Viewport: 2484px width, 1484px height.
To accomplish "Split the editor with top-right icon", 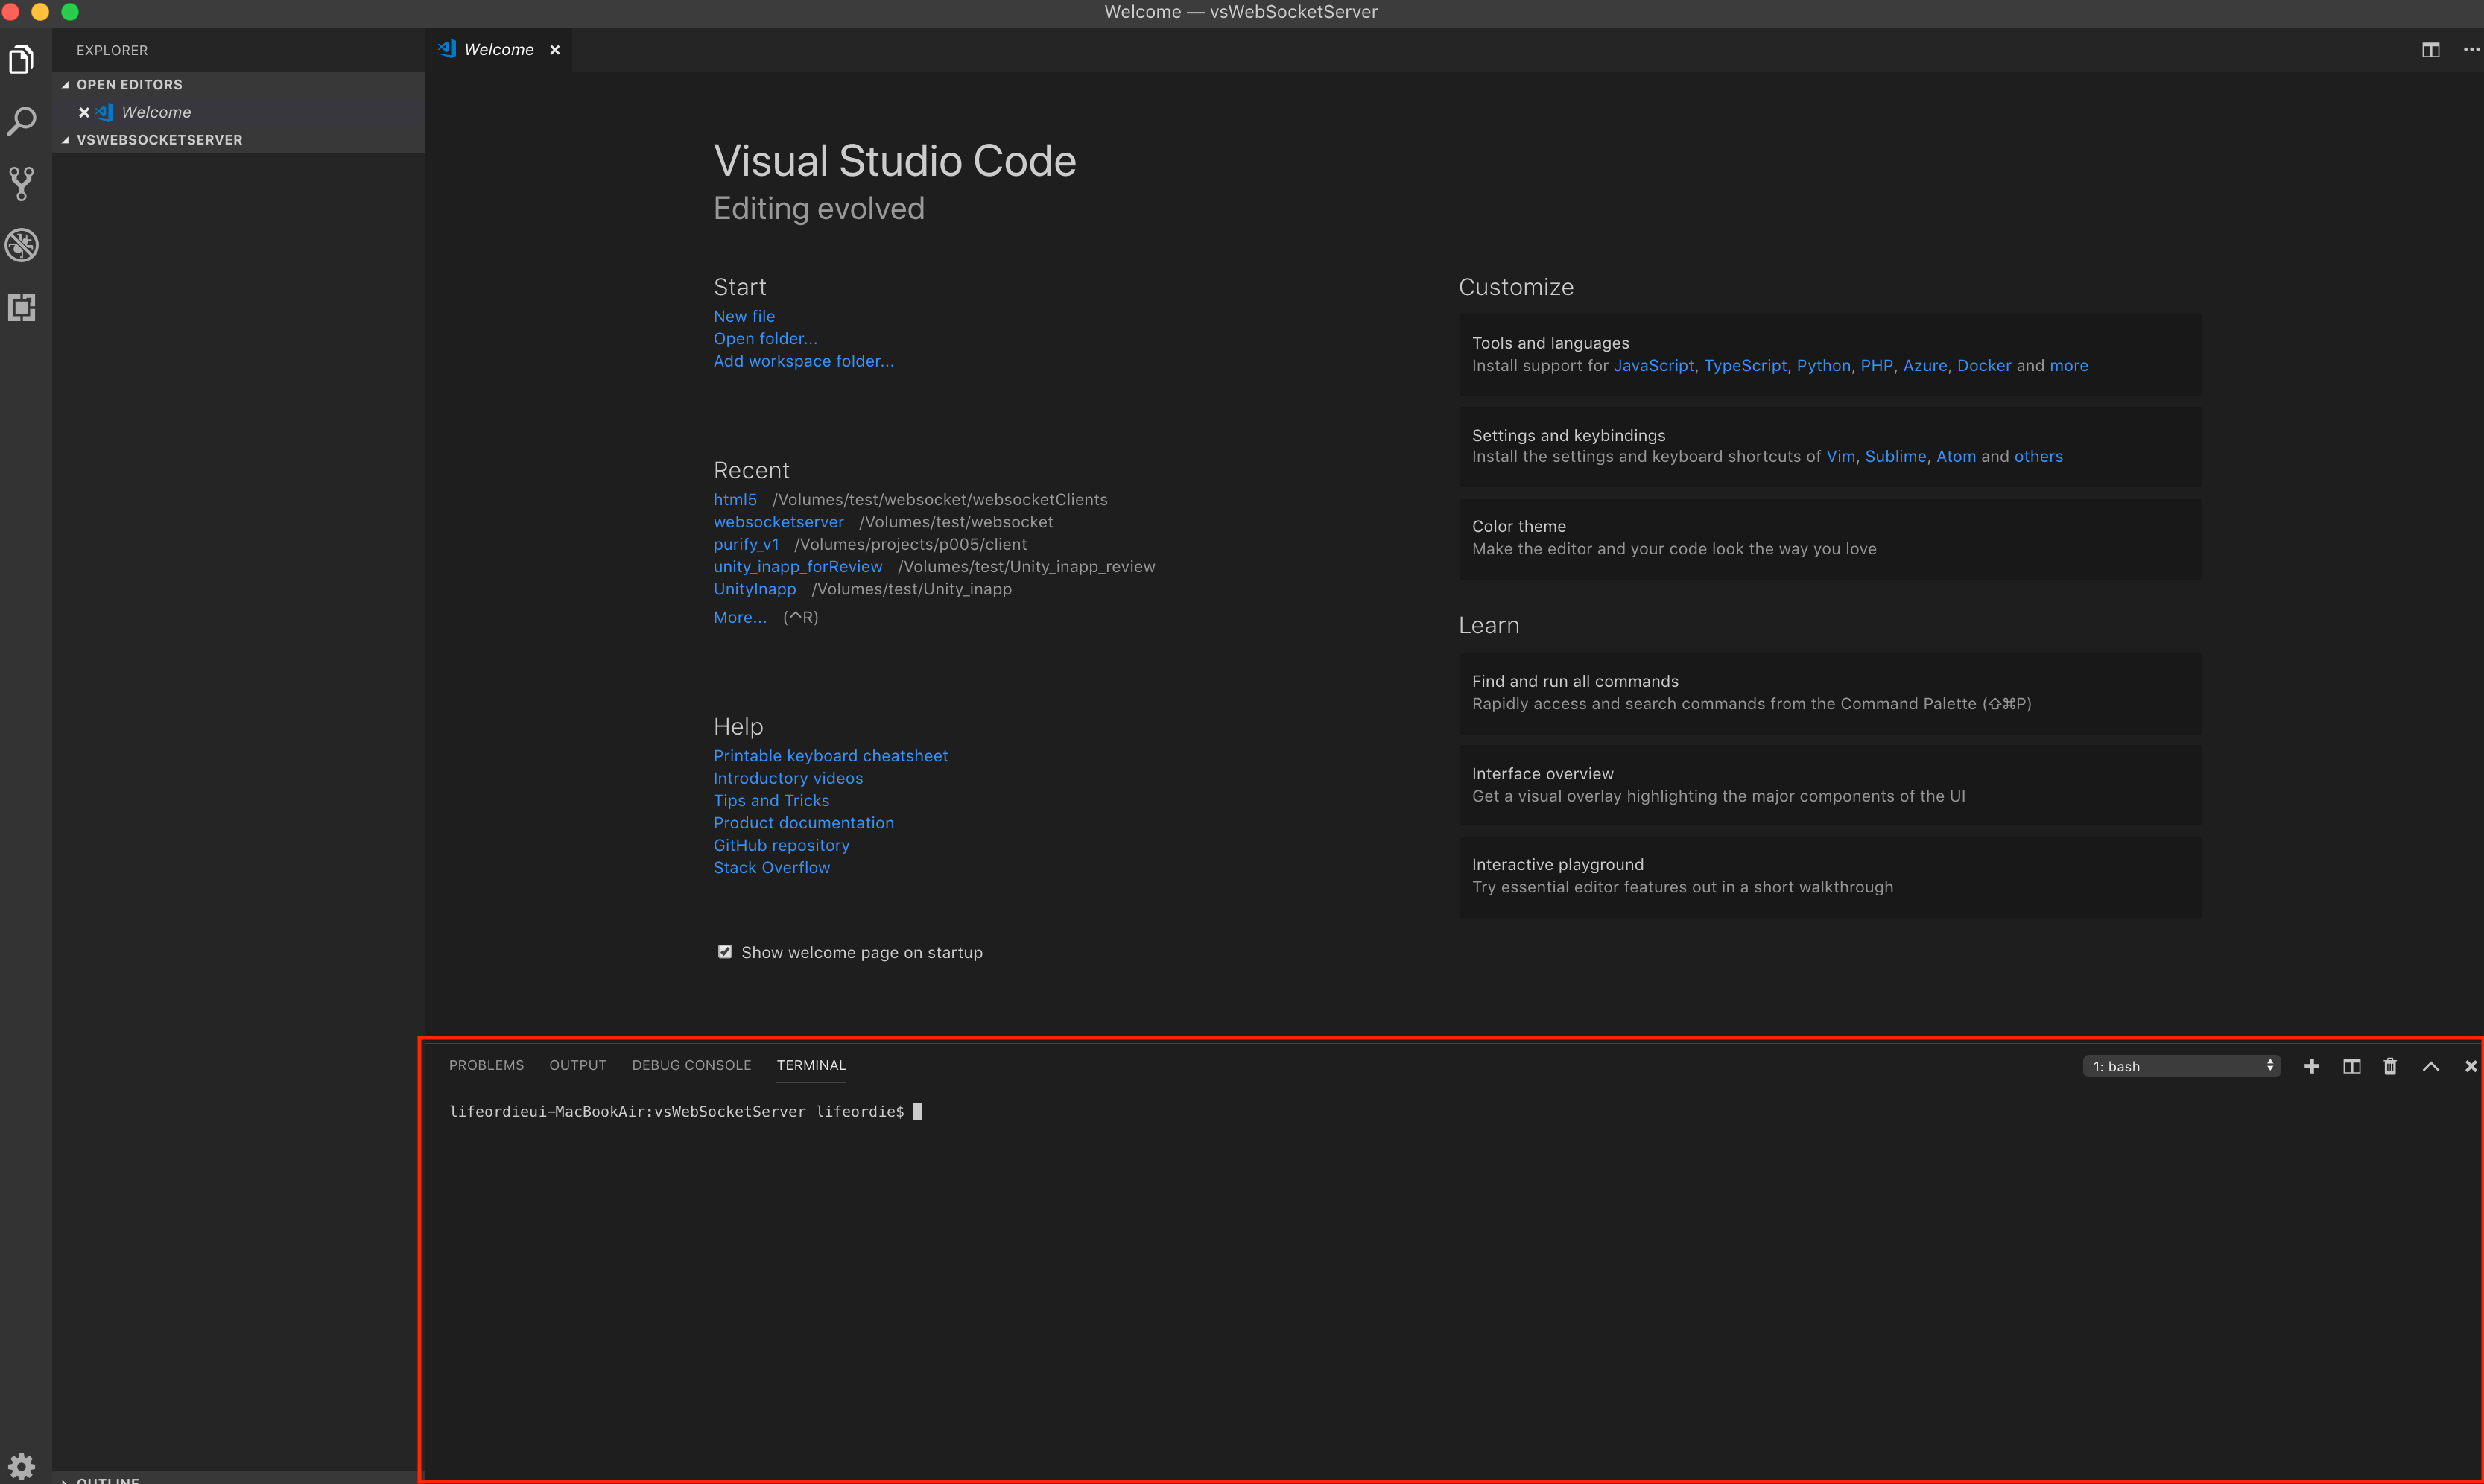I will (2430, 50).
